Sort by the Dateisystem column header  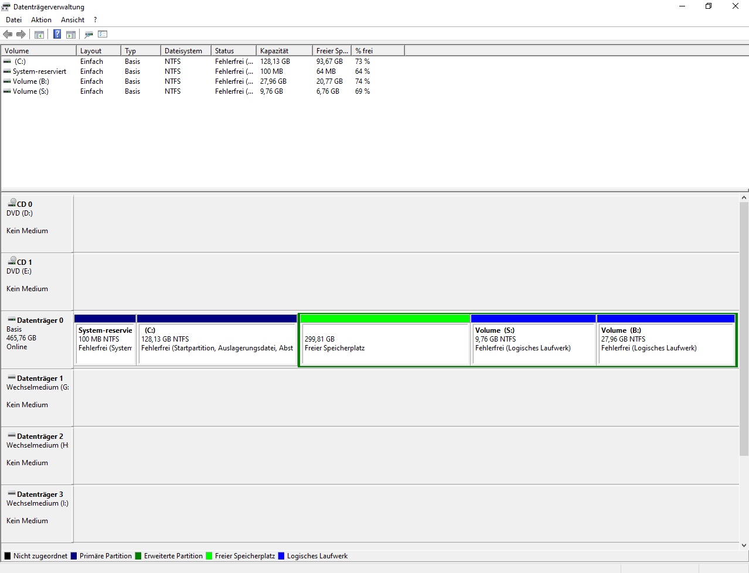[186, 50]
